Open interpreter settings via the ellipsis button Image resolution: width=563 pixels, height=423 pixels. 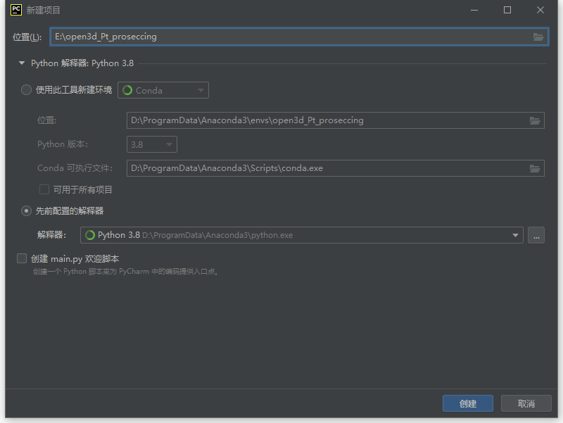pyautogui.click(x=536, y=236)
